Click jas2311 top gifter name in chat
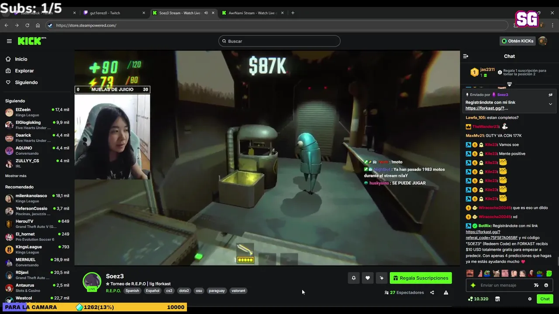This screenshot has height=314, width=559. click(487, 70)
